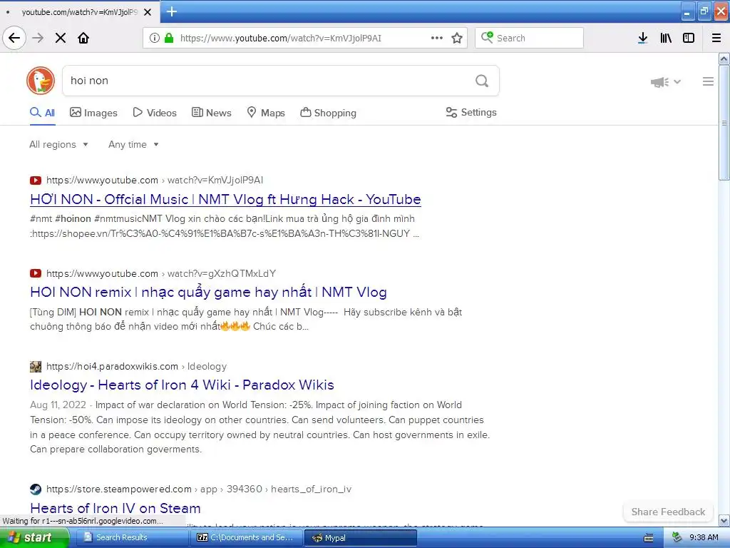Click the watch?v=gXzhQTMxLdY result URL
This screenshot has height=548, width=730.
tap(161, 273)
